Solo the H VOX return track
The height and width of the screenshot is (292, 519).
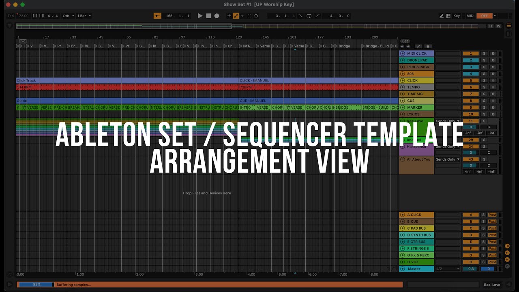483,262
